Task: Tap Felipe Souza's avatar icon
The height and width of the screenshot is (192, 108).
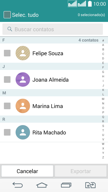Action: [x=23, y=53]
